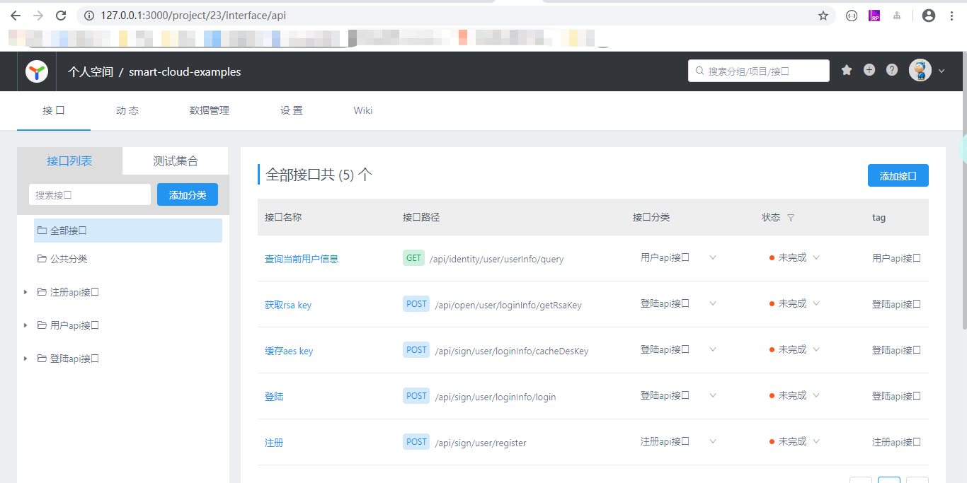The height and width of the screenshot is (483, 967).
Task: Select the 接口列表 side tab
Action: pyautogui.click(x=69, y=161)
